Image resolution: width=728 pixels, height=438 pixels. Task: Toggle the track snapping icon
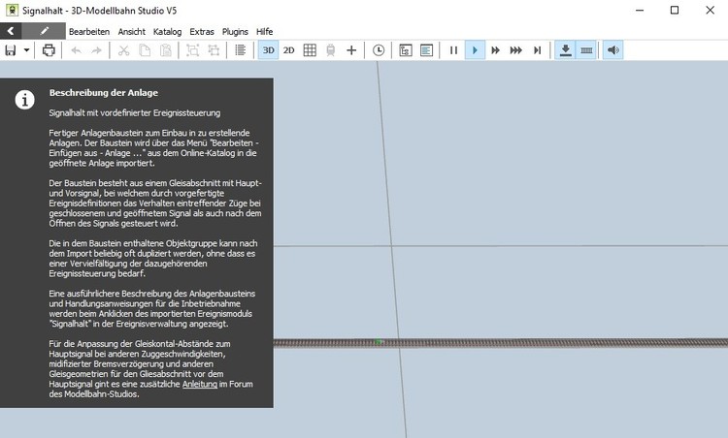(586, 50)
